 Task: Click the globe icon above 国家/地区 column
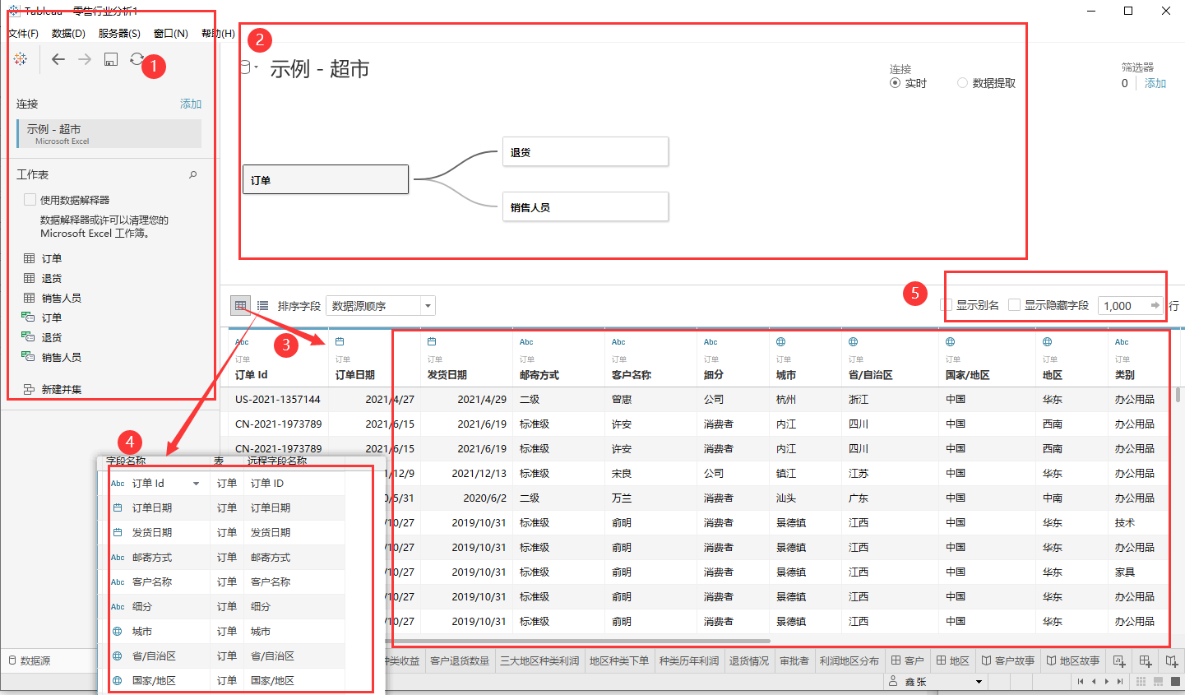pos(951,341)
